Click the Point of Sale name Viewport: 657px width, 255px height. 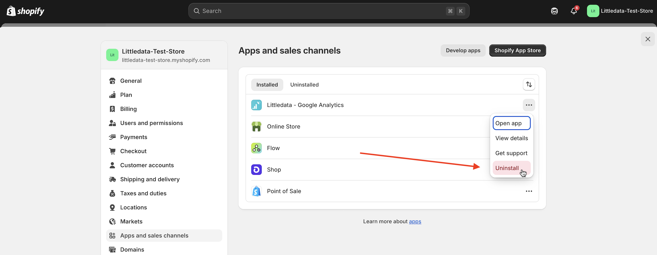284,191
